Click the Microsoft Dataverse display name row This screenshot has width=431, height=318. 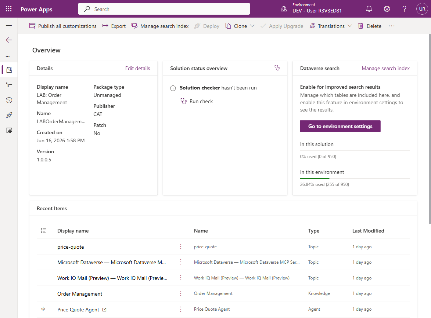(x=111, y=262)
